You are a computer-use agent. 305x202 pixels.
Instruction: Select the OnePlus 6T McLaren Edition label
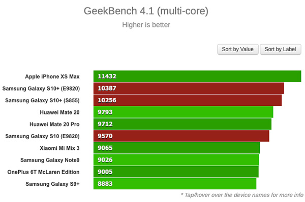[x=43, y=172]
